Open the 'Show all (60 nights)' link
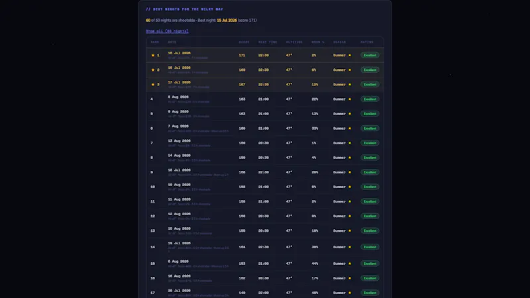The height and width of the screenshot is (298, 530). pyautogui.click(x=167, y=31)
